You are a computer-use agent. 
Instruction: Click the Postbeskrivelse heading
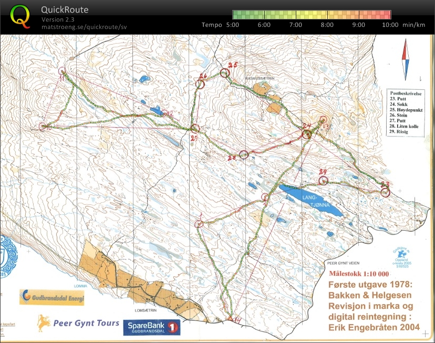click(406, 93)
